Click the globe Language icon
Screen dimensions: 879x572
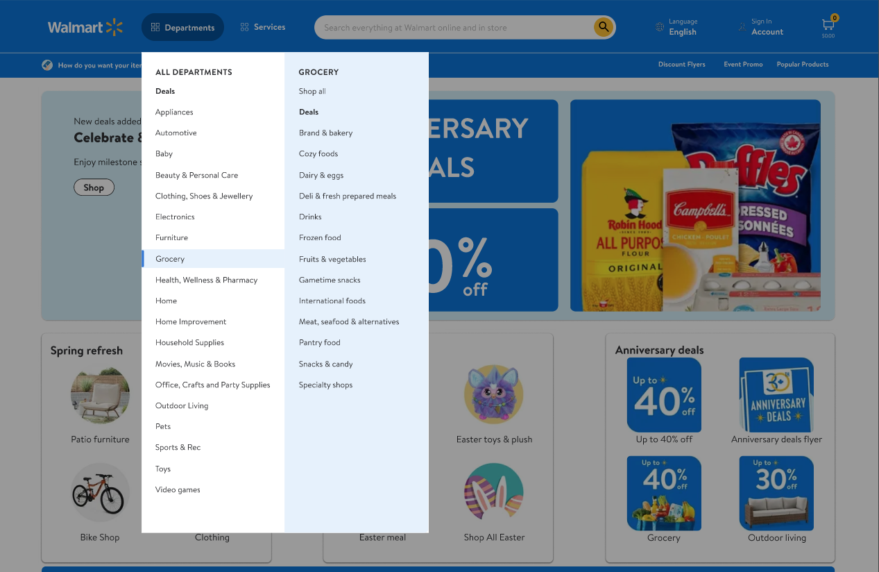coord(660,27)
